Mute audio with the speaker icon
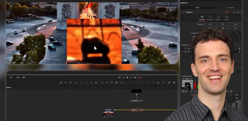Screen dimensions: 248x121 tap(24, 77)
